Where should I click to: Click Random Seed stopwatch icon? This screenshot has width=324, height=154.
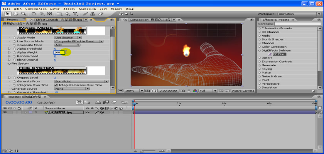coord(14,56)
